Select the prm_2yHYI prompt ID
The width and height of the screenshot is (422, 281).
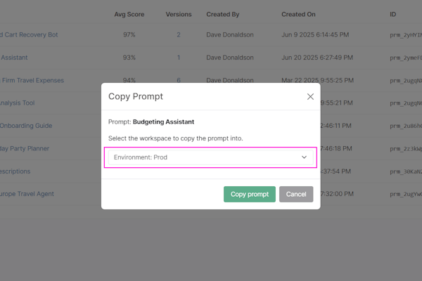[406, 35]
